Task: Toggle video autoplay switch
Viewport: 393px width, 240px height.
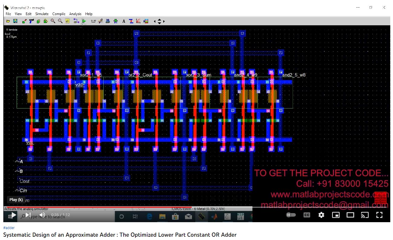Action: 291,215
